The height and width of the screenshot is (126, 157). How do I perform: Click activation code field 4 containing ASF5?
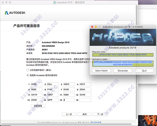tap(85, 84)
